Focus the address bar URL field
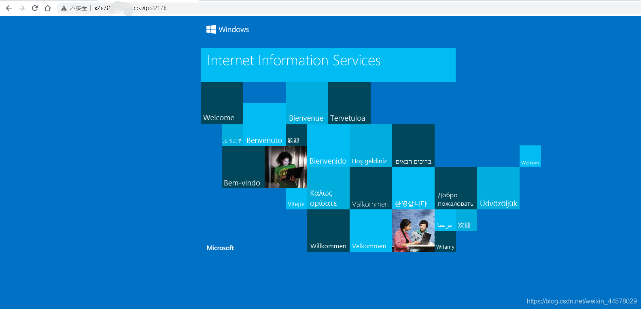The width and height of the screenshot is (641, 309). tap(348, 8)
